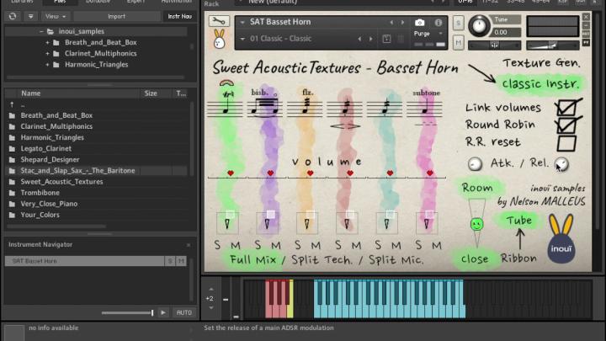This screenshot has height=341, width=606.
Task: Select Split Tech. mode
Action: (x=322, y=259)
